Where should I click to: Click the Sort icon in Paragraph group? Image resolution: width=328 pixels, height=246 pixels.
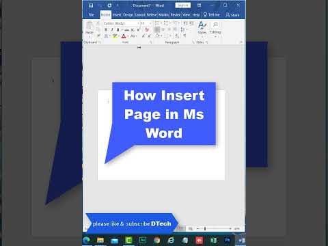tap(177, 36)
